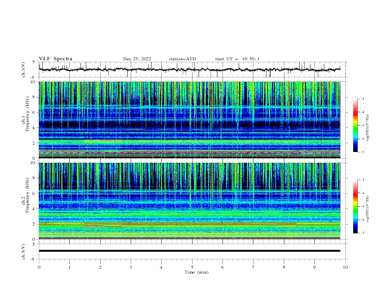
Task: Click inside the ch.2 spectrogram plot
Action: (190, 201)
